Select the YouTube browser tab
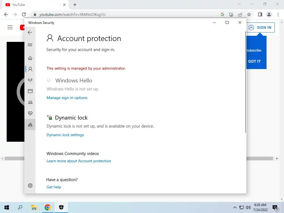 coord(35,5)
